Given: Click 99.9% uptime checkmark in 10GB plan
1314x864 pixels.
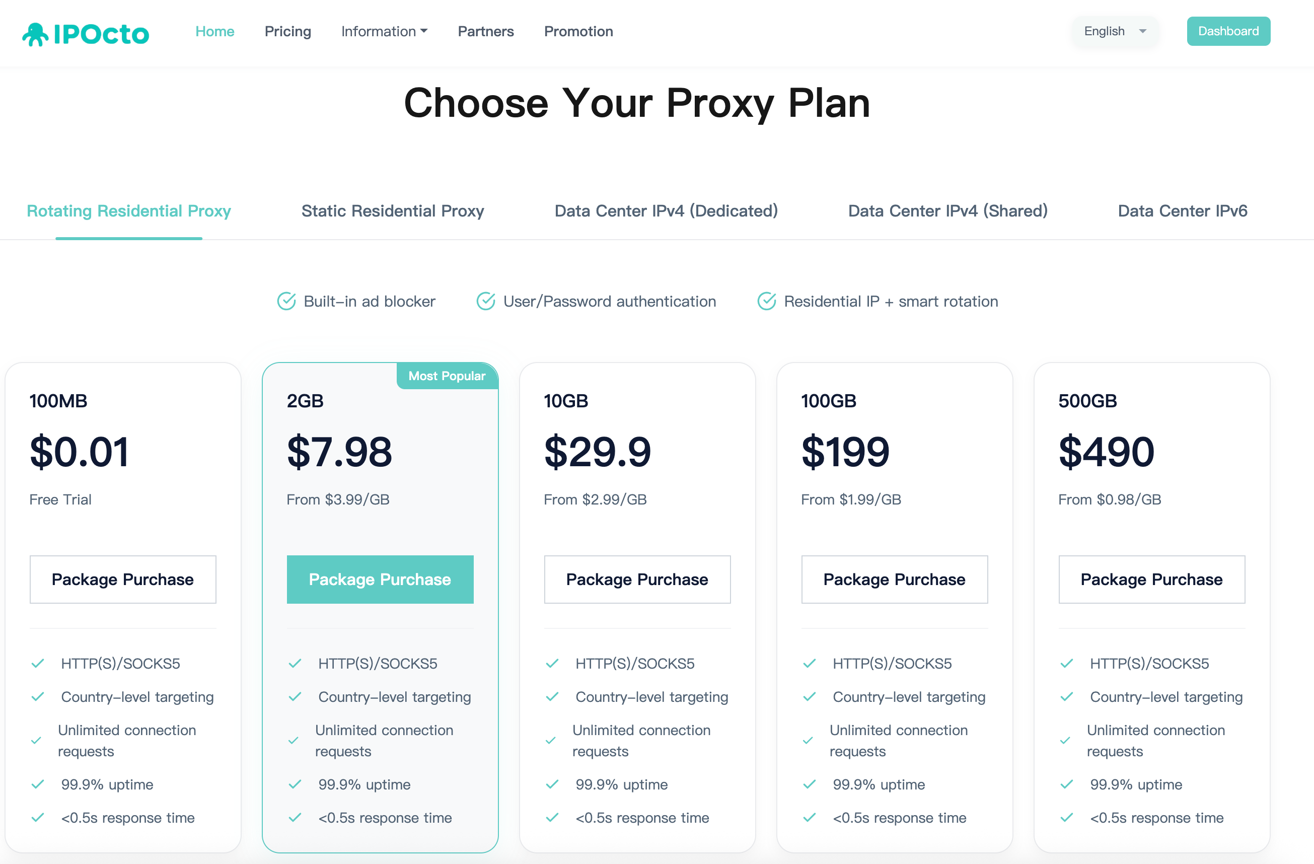Looking at the screenshot, I should [552, 784].
